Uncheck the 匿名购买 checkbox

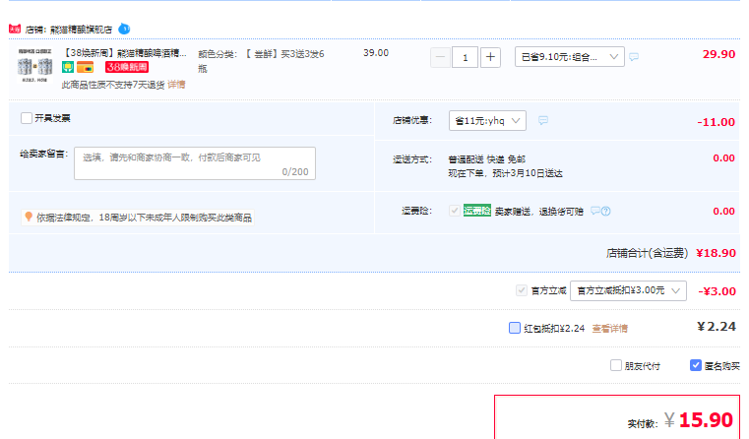click(696, 365)
